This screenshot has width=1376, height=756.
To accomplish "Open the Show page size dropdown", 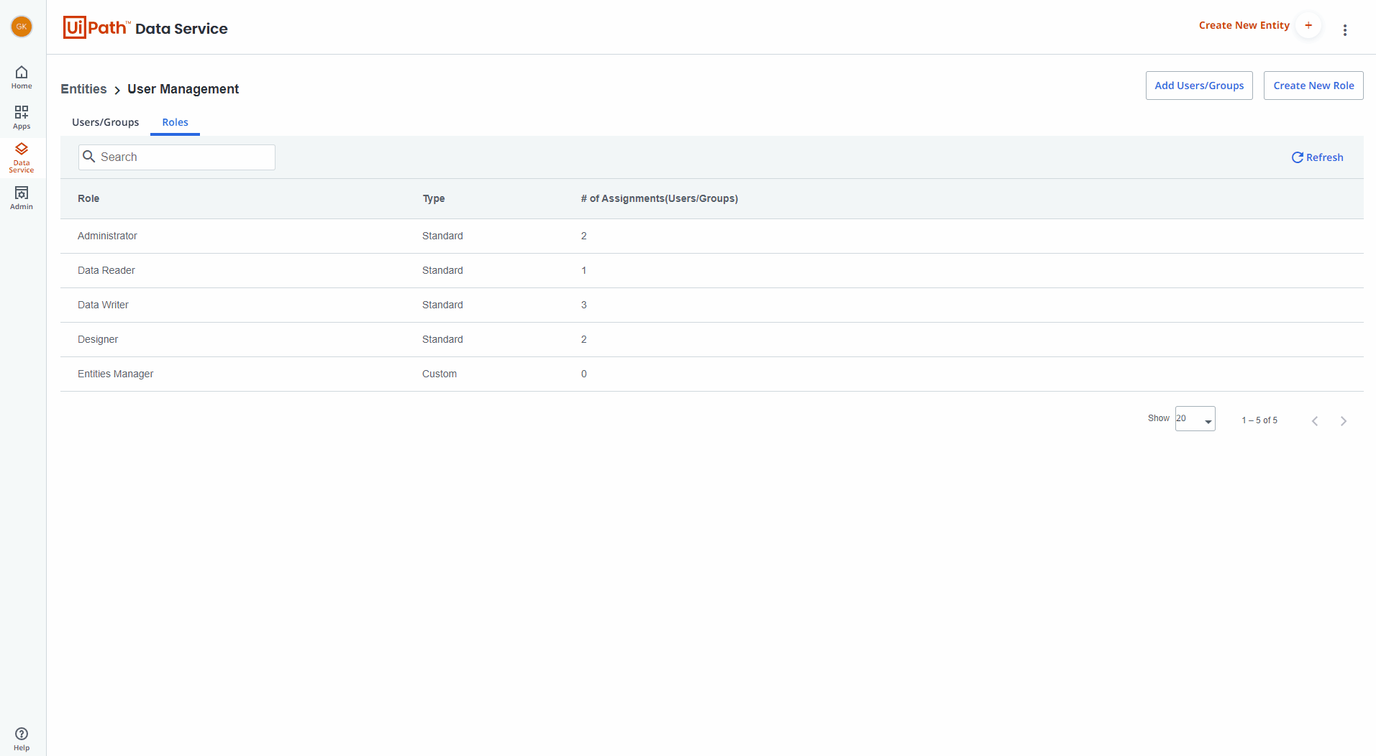I will click(1195, 418).
